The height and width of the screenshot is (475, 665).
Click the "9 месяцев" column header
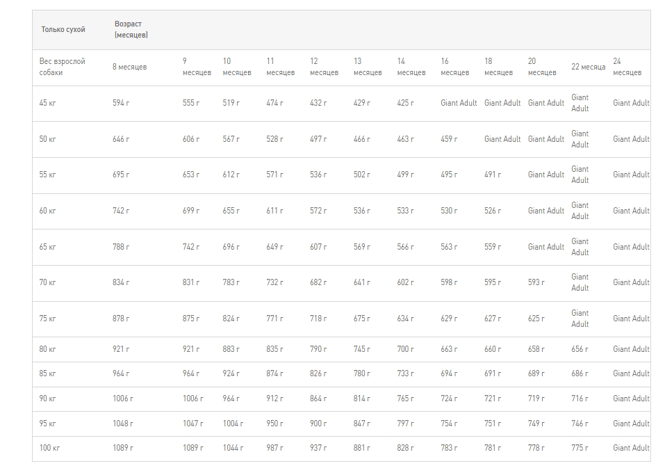(x=197, y=67)
